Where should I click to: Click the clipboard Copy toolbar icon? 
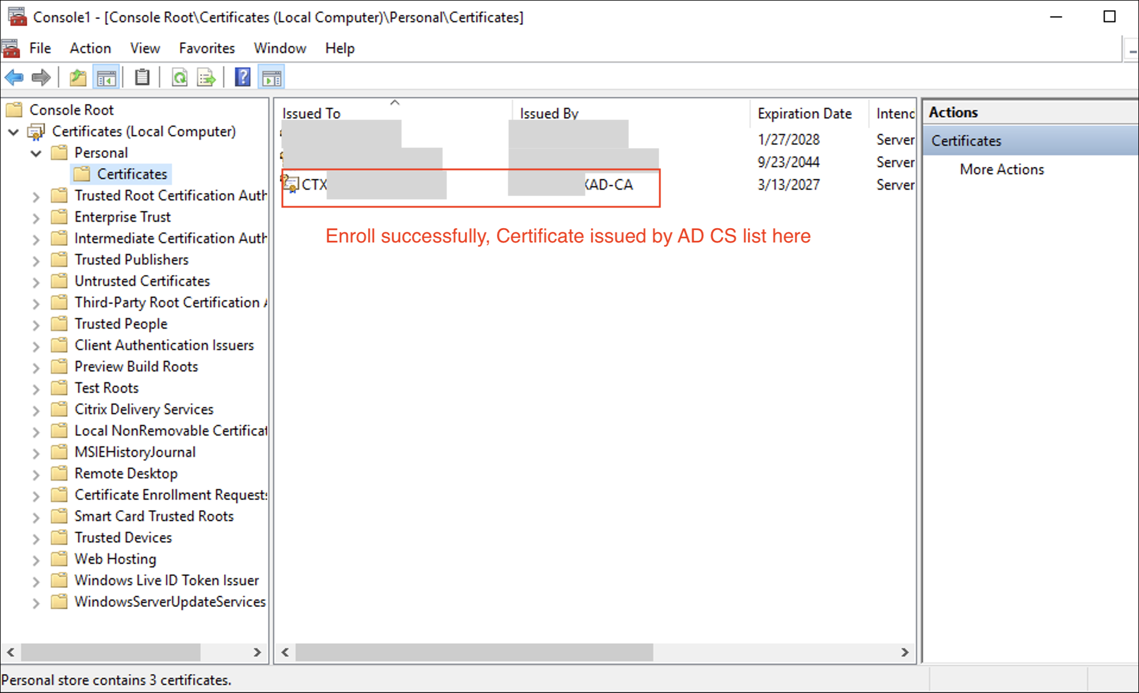click(142, 77)
